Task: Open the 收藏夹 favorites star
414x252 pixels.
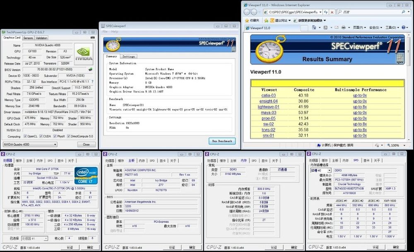Action: click(247, 20)
